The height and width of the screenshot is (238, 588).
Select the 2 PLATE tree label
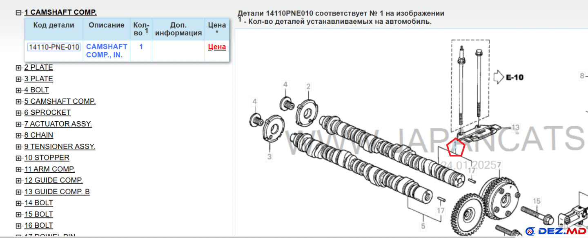coord(38,67)
